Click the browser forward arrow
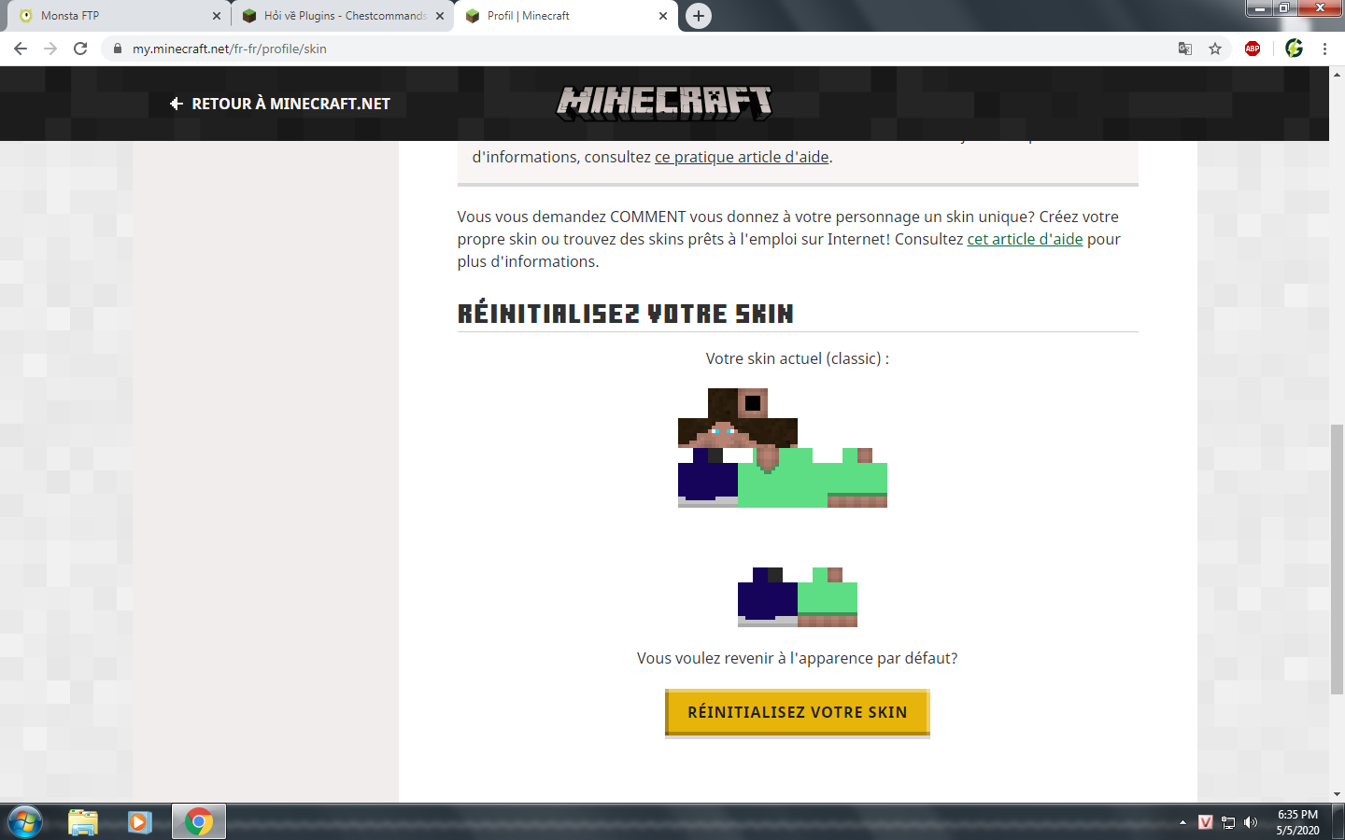Viewport: 1345px width, 840px height. (50, 49)
